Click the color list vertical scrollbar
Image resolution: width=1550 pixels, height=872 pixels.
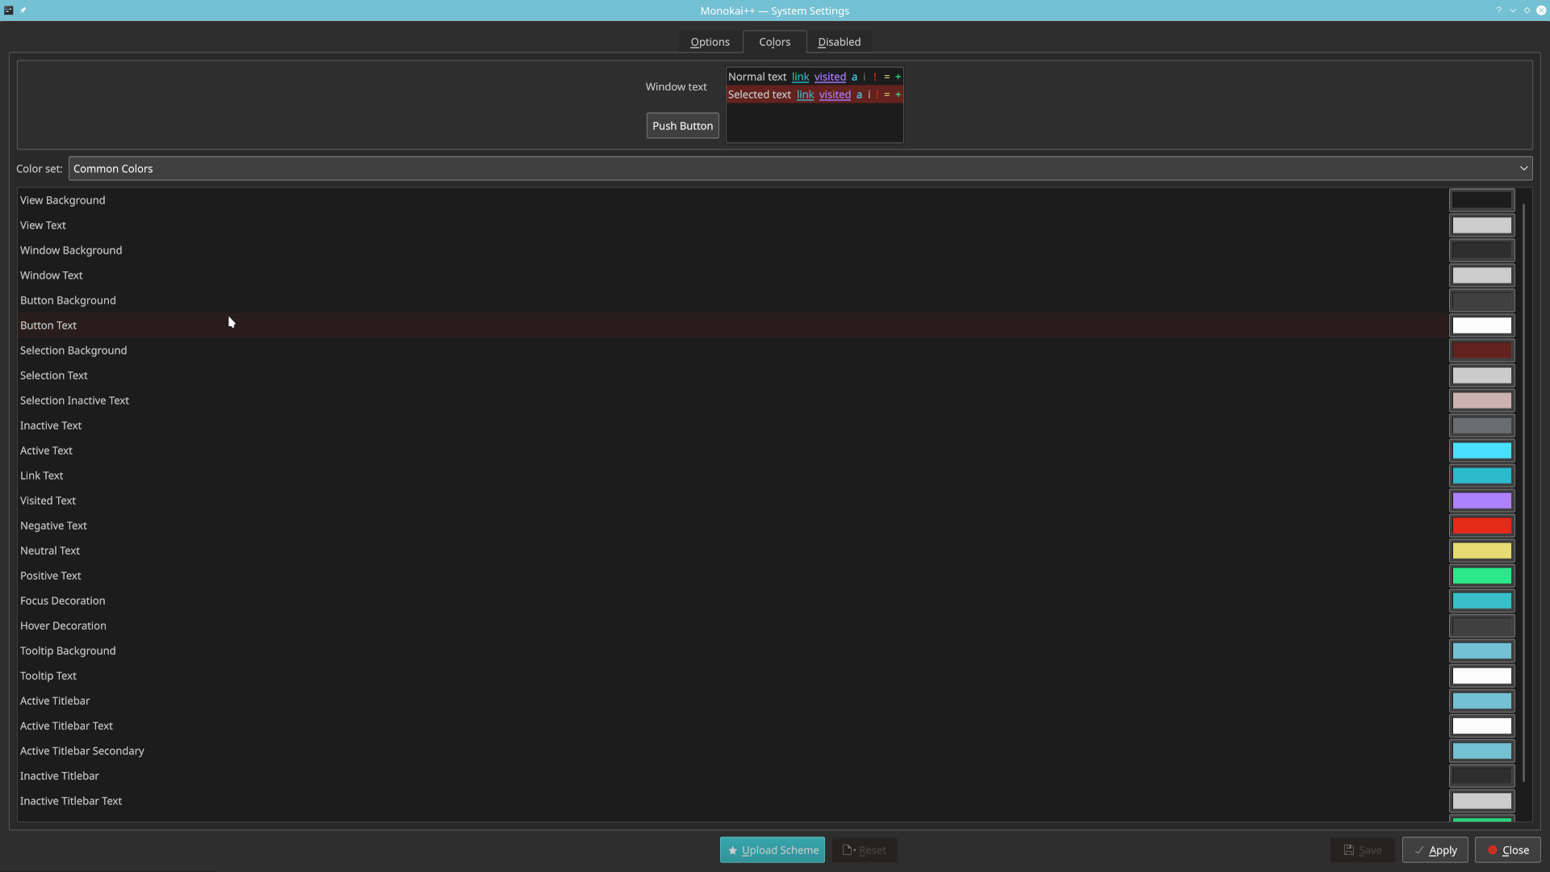point(1523,493)
